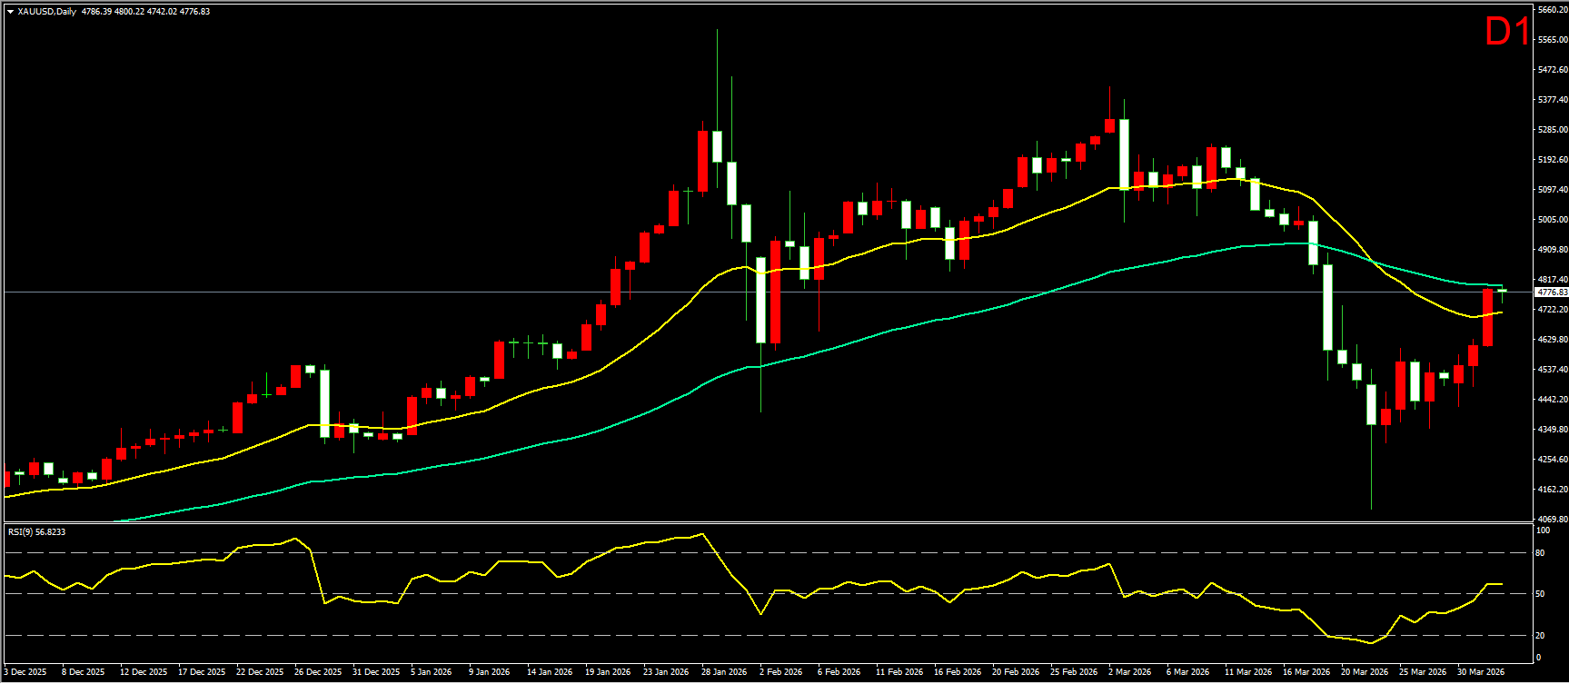The width and height of the screenshot is (1569, 684).
Task: Click the 4069.80 price scale value
Action: pos(1551,520)
